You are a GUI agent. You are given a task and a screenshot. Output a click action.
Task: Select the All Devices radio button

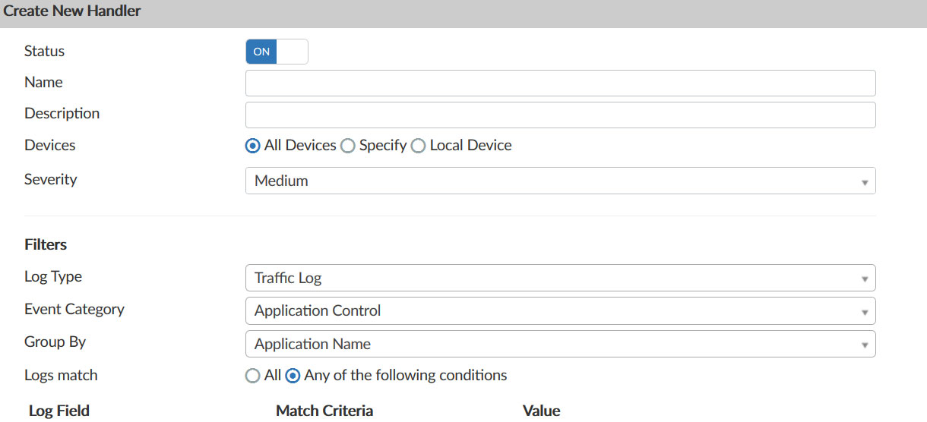click(x=253, y=146)
